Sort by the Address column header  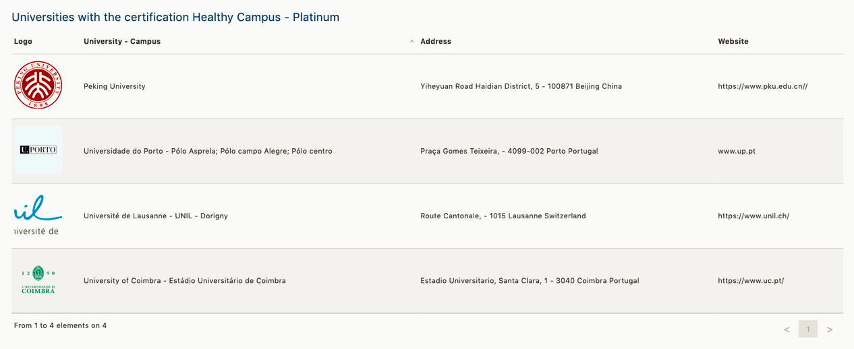coord(436,41)
